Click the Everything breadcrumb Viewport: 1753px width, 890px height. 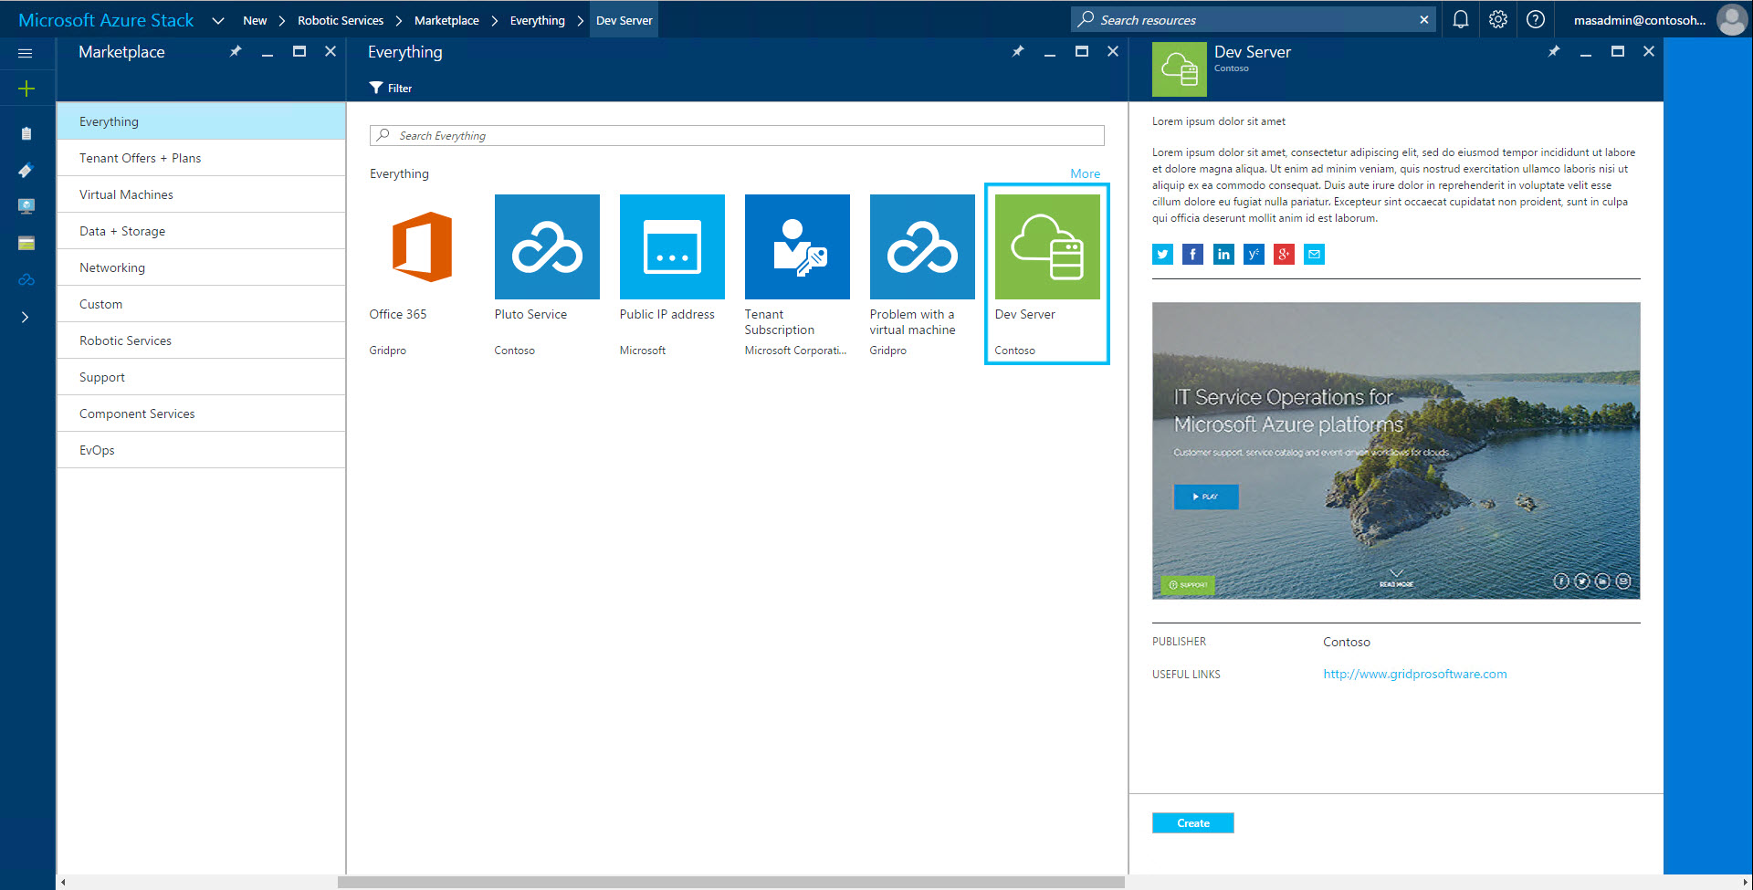(537, 20)
